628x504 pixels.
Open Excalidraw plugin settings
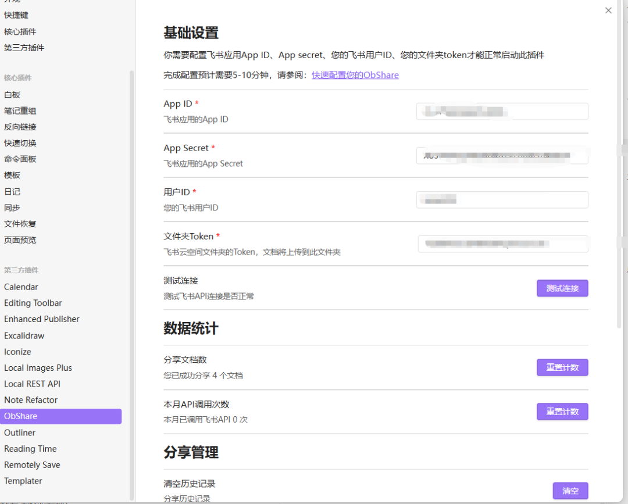(x=24, y=335)
